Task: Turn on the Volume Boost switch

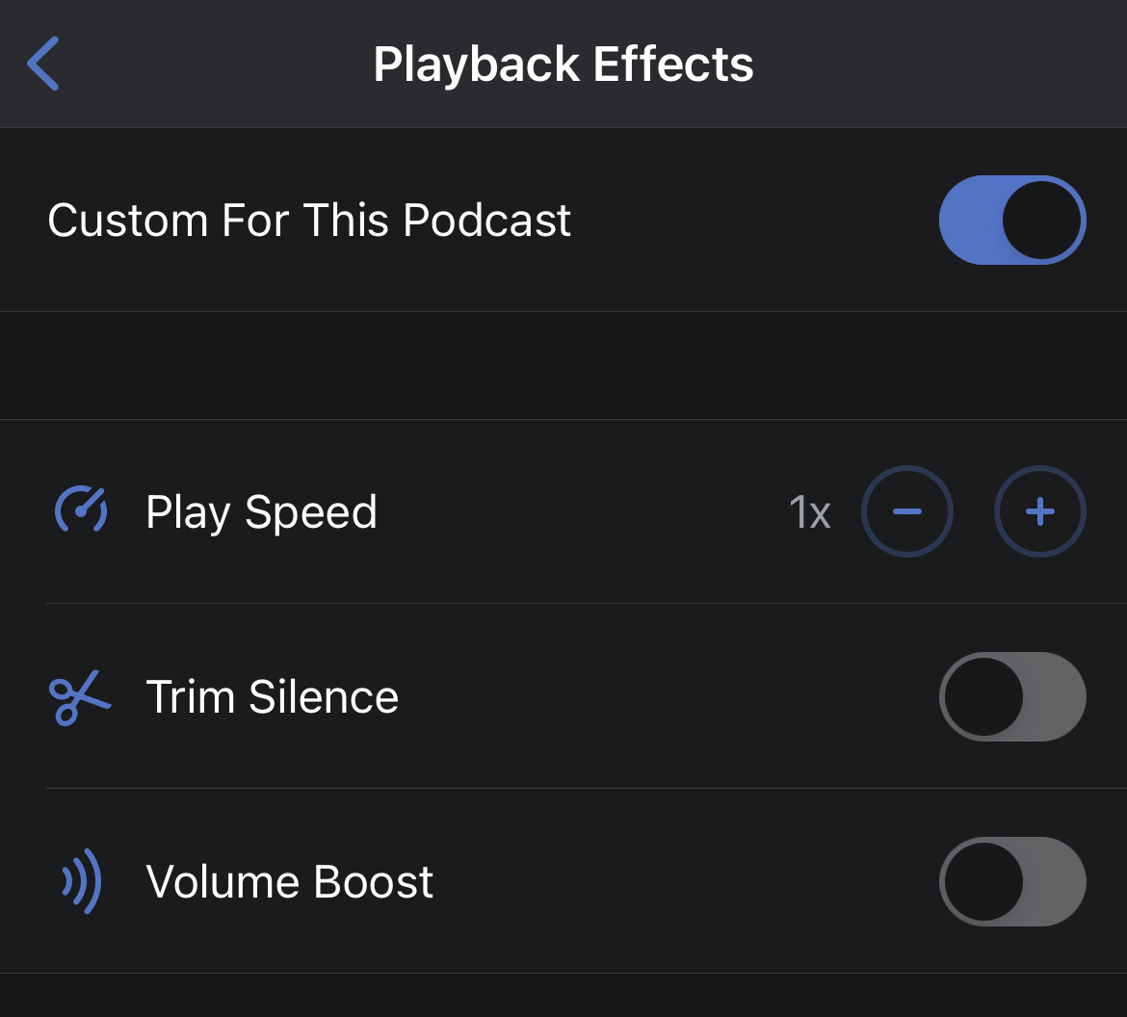Action: (1011, 881)
